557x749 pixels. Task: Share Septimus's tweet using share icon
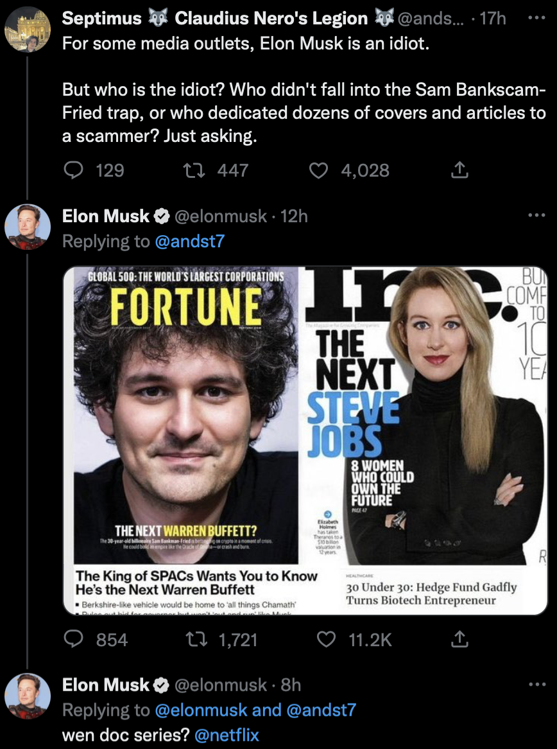click(459, 170)
